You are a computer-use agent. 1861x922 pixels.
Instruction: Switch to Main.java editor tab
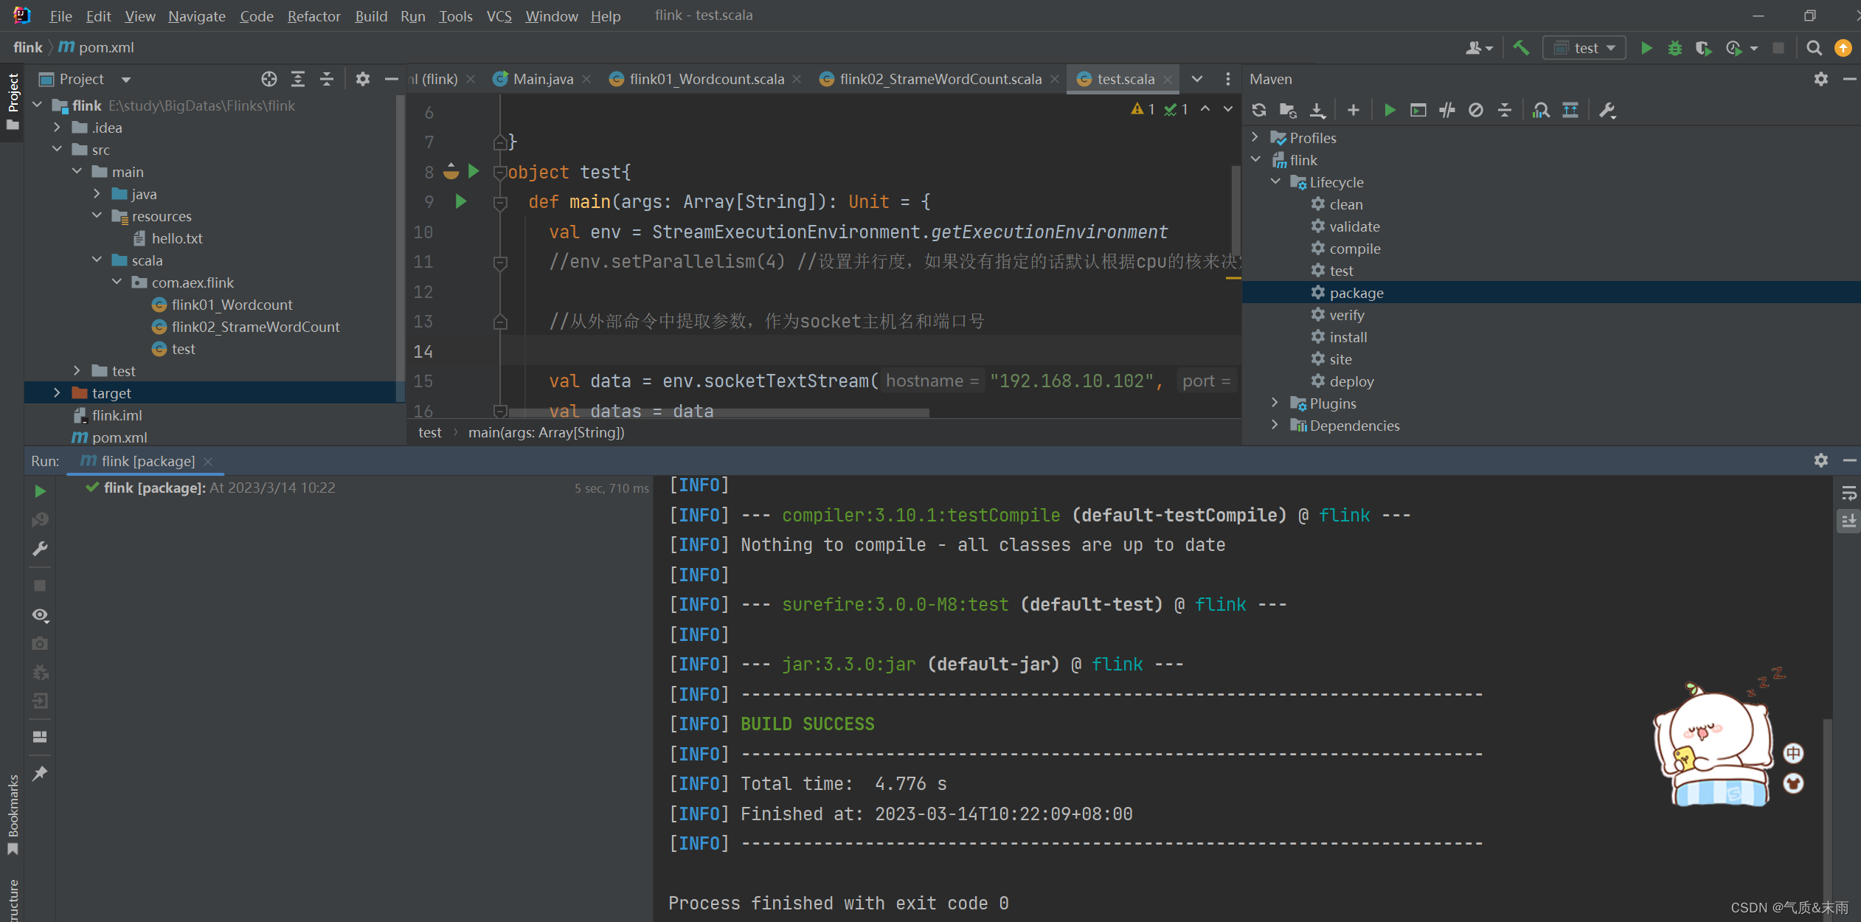[x=542, y=79]
